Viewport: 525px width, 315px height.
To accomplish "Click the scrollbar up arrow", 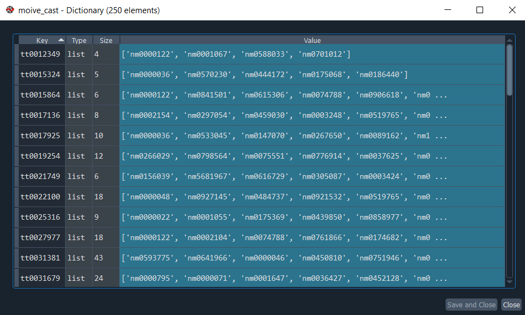I will click(510, 40).
